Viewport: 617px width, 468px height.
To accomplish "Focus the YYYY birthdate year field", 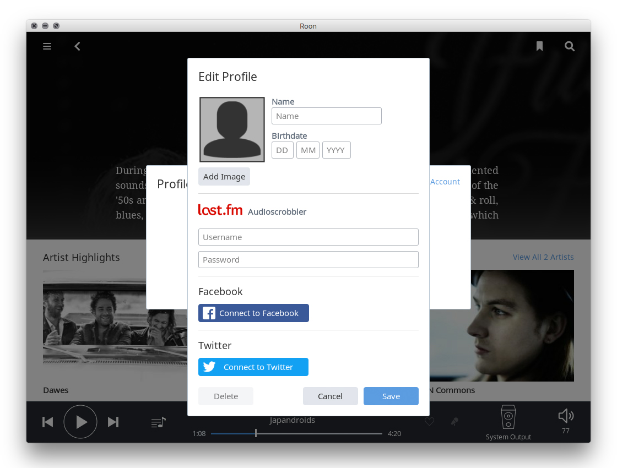I will point(336,150).
